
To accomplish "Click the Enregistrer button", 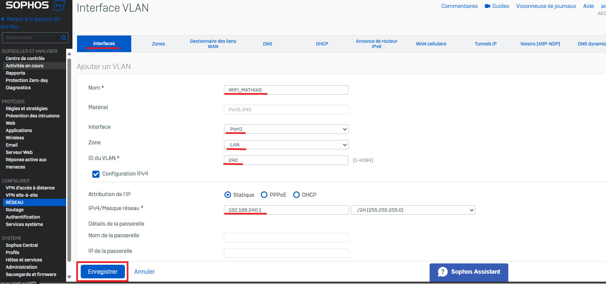I will tap(103, 272).
